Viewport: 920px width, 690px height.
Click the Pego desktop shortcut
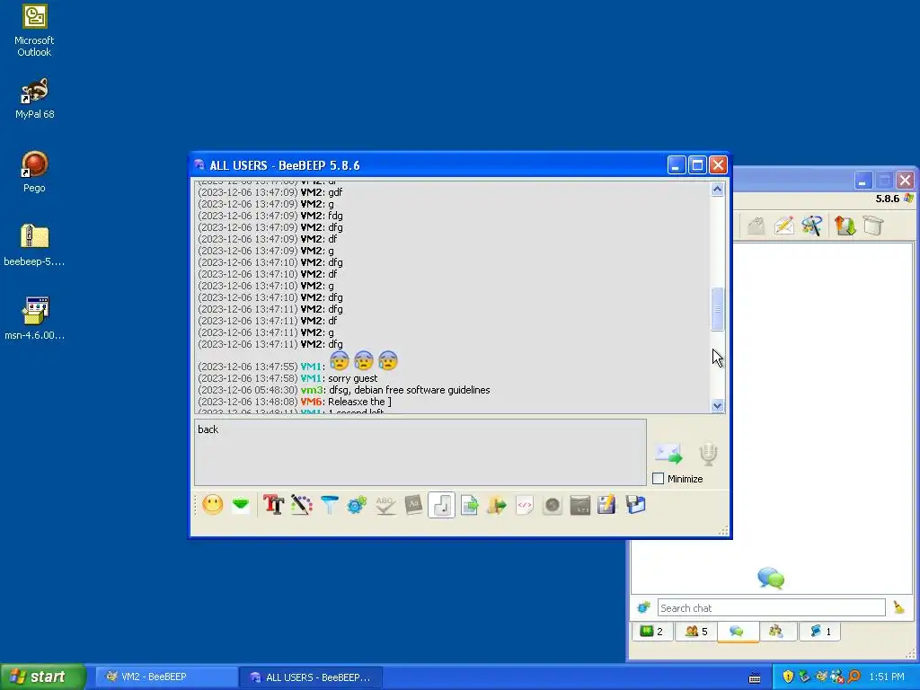pyautogui.click(x=34, y=172)
